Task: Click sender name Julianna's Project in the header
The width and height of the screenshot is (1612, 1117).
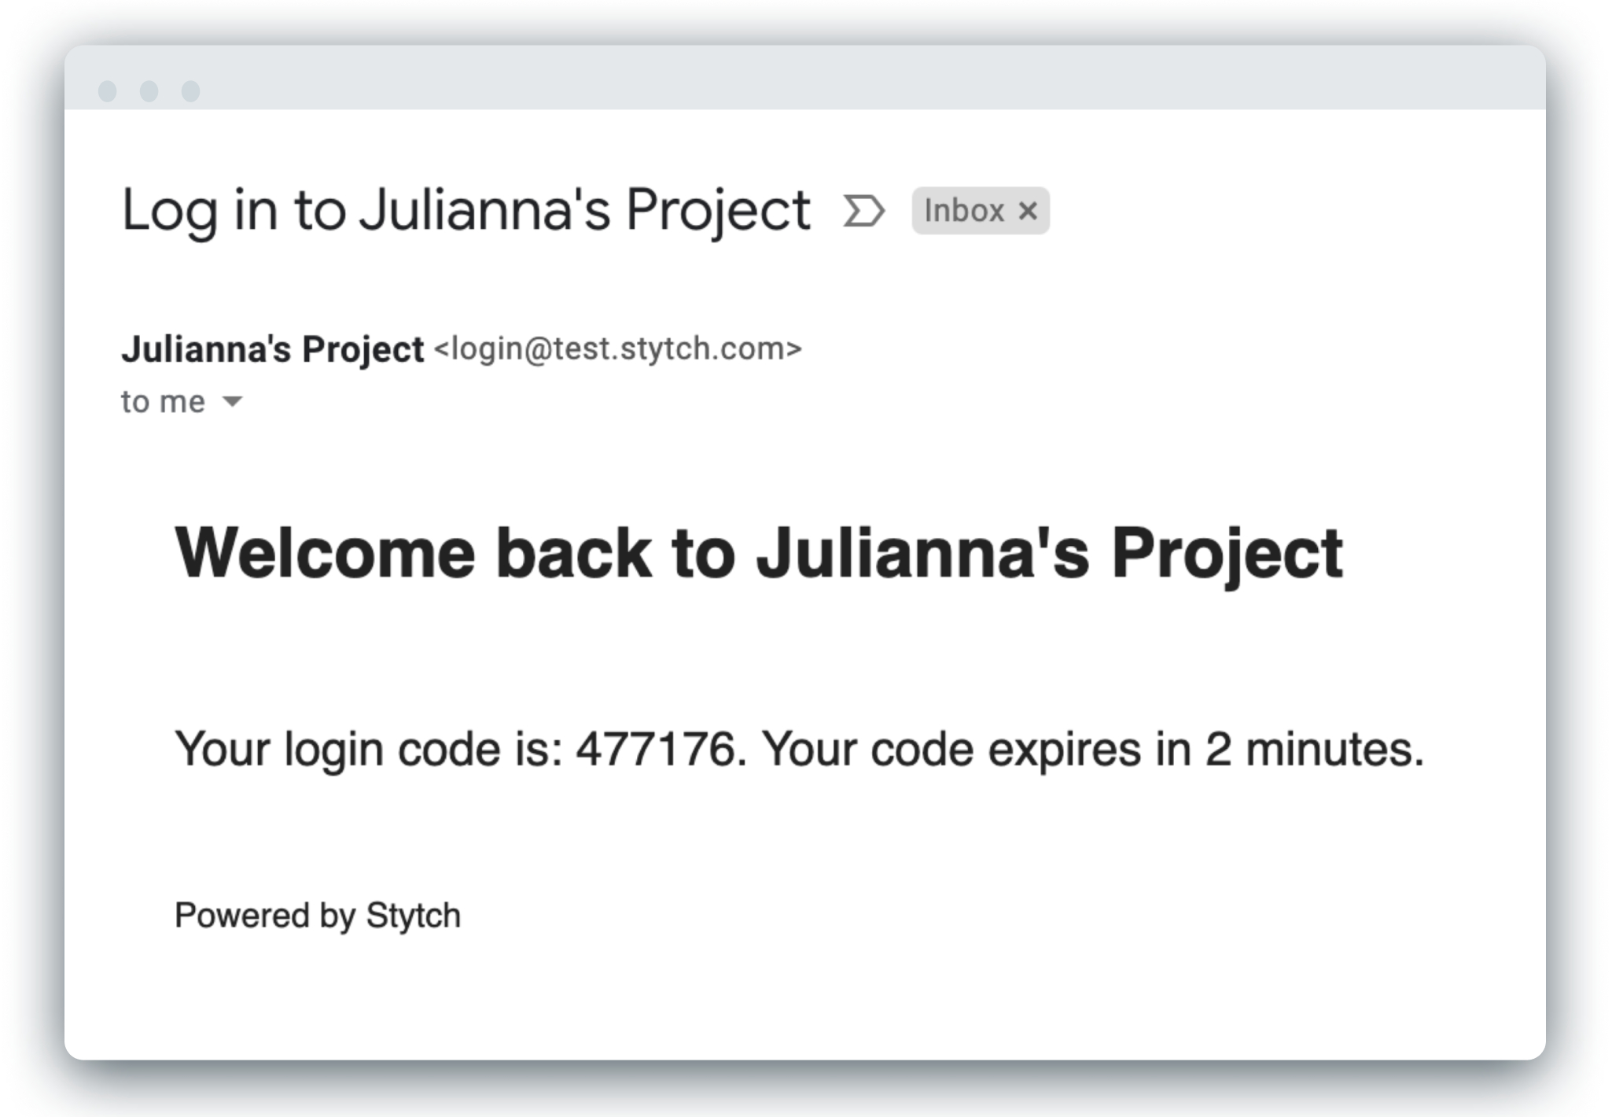Action: click(272, 349)
